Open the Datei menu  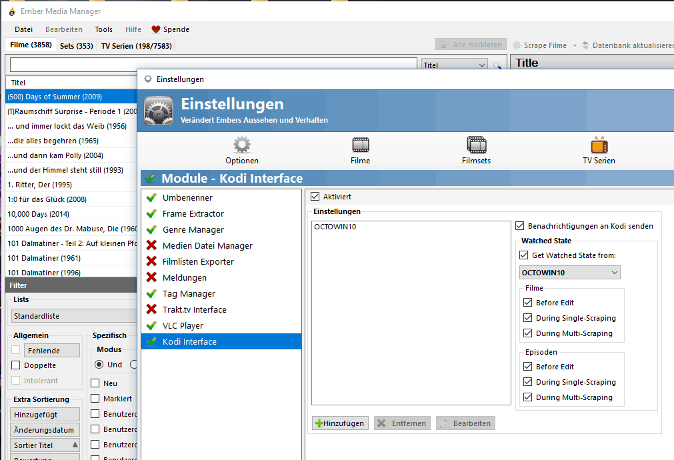[23, 29]
